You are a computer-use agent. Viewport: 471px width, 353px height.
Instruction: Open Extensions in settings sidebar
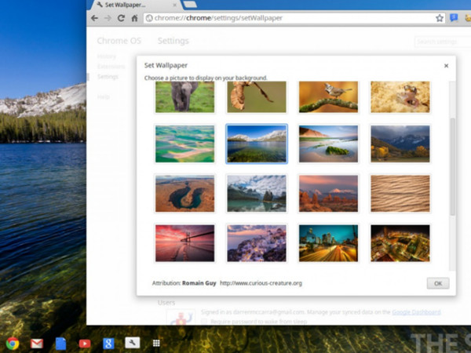tap(111, 67)
